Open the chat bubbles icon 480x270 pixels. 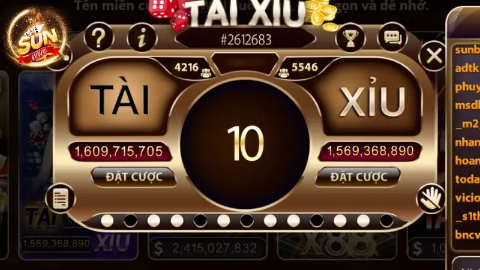click(393, 38)
